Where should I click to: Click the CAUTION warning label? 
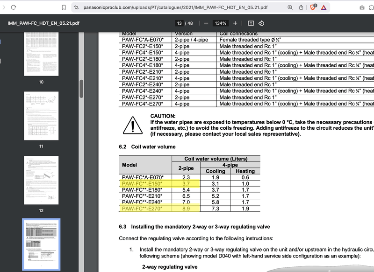[163, 116]
